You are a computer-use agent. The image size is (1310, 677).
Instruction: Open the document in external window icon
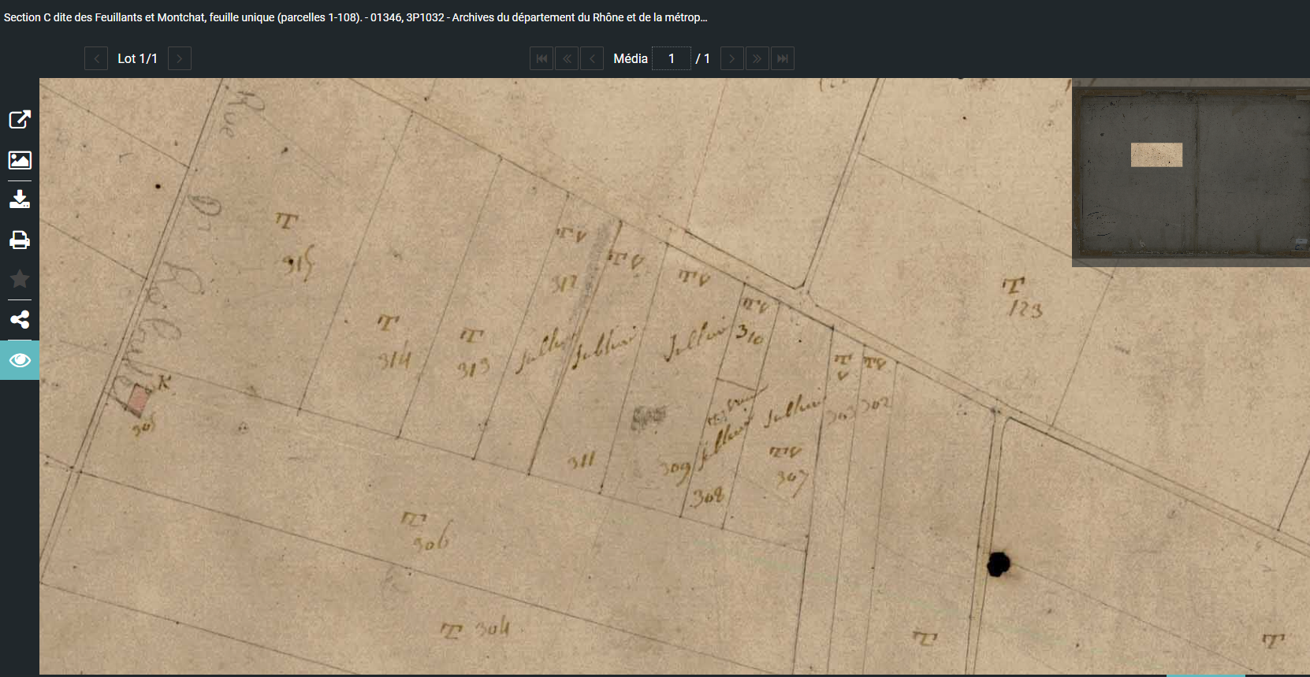click(x=20, y=120)
